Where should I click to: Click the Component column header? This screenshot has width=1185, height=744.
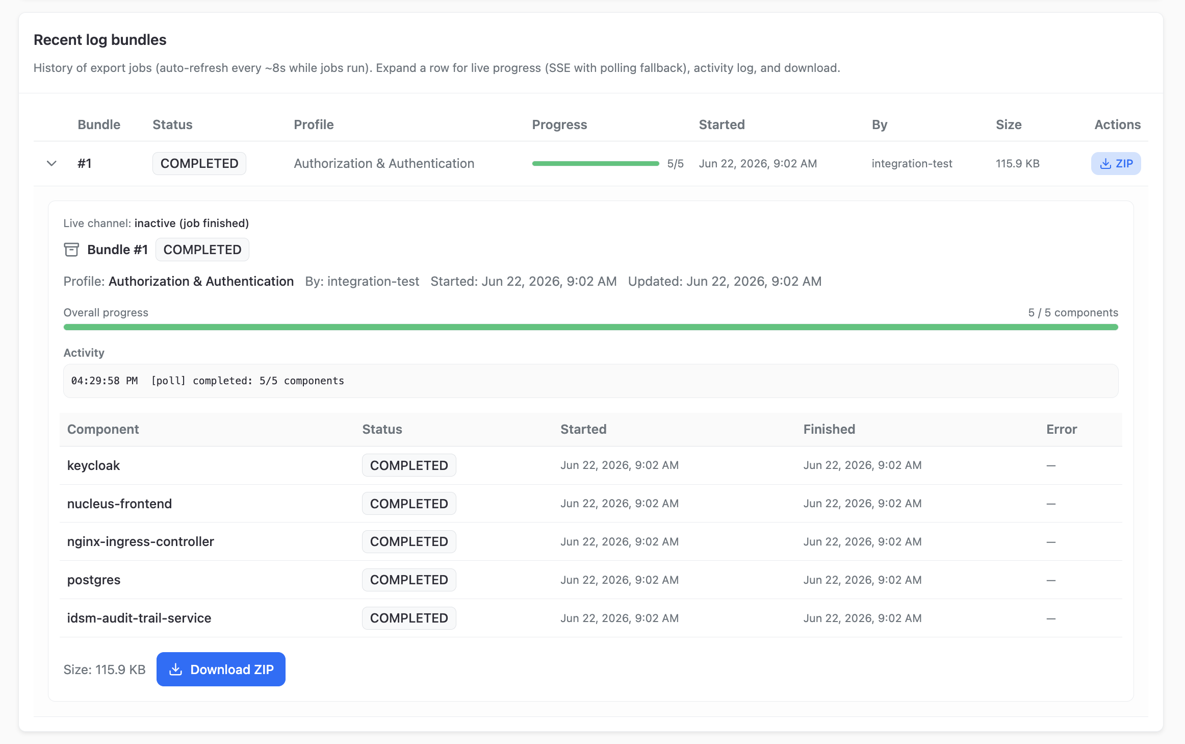point(103,429)
